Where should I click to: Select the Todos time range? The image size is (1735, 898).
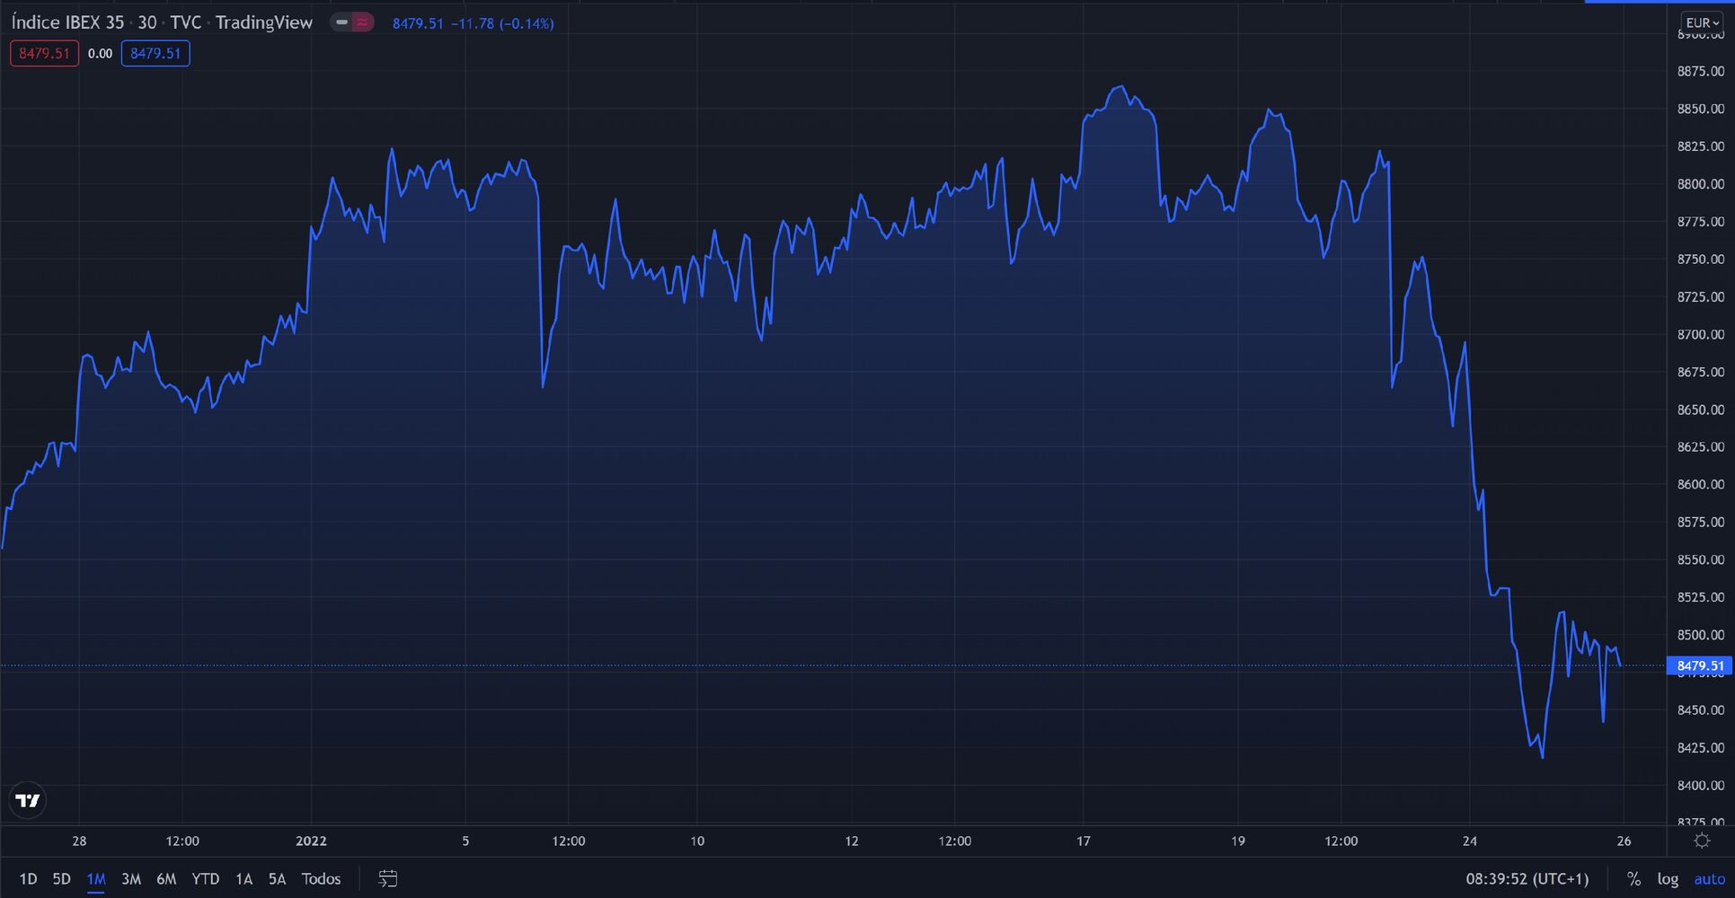321,879
